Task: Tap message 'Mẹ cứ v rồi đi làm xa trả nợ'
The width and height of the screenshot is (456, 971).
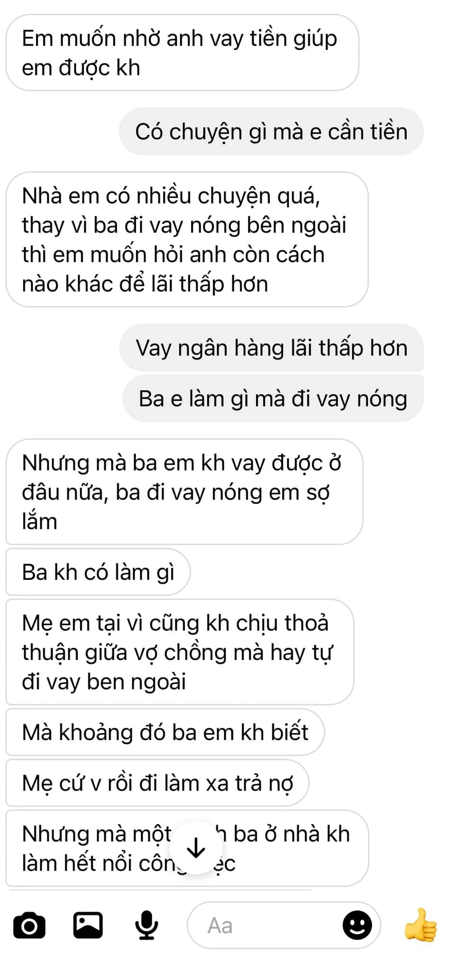Action: click(x=157, y=783)
